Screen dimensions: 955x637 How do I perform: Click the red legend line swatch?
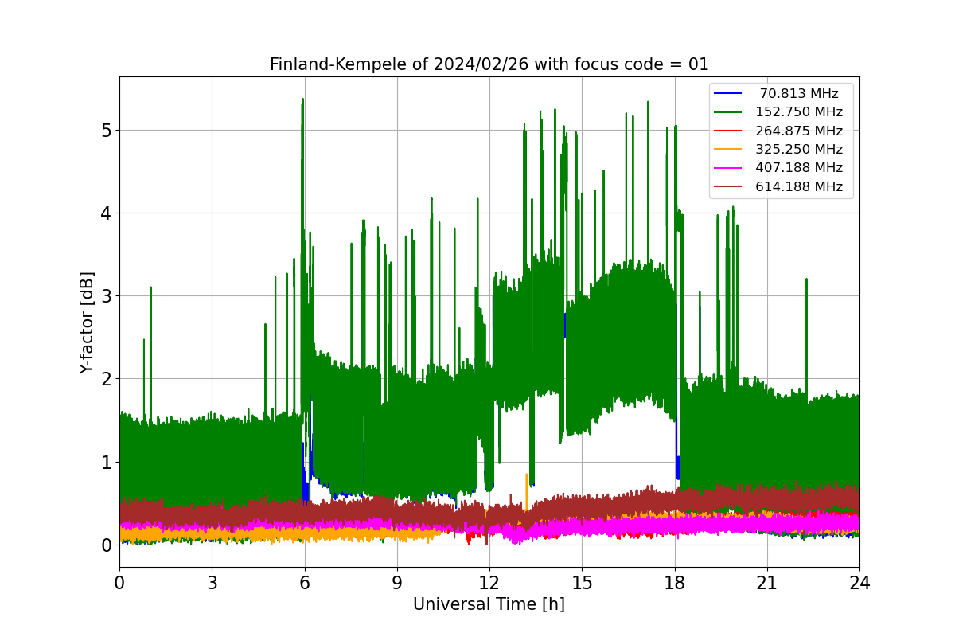[728, 131]
